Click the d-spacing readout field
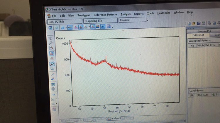220x123 pixels. pos(100,21)
